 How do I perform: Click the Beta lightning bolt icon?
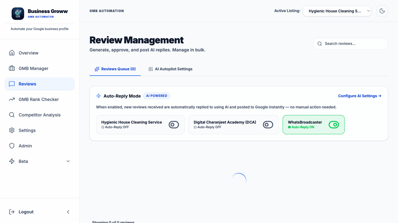pos(12,161)
